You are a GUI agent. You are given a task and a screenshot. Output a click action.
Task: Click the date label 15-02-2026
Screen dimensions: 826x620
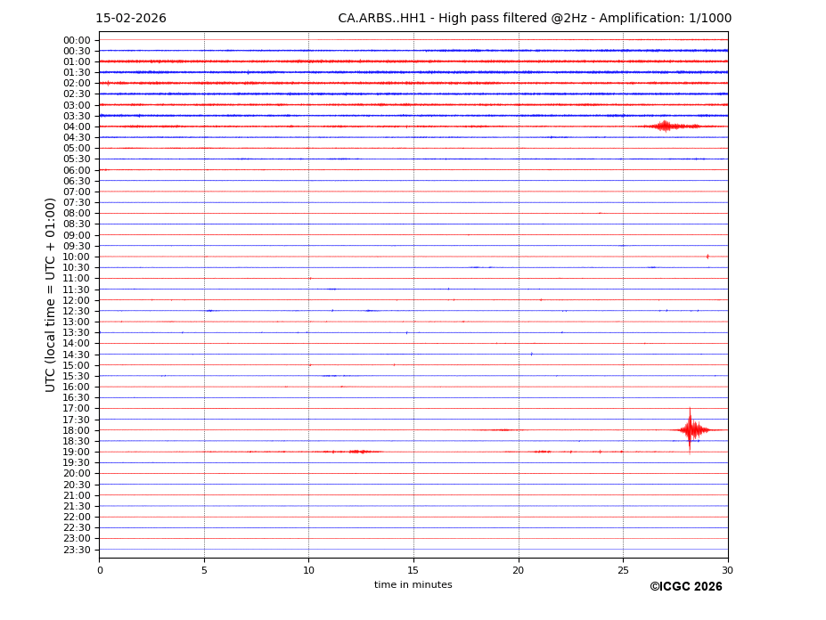(131, 19)
